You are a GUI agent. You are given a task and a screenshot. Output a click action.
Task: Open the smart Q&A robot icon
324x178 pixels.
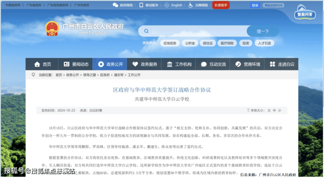pos(305,12)
